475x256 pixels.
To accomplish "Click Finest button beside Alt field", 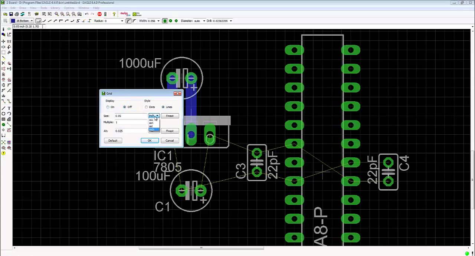I will [x=170, y=131].
